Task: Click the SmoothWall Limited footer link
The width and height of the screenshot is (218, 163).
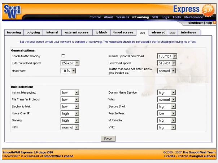Action: (x=58, y=156)
